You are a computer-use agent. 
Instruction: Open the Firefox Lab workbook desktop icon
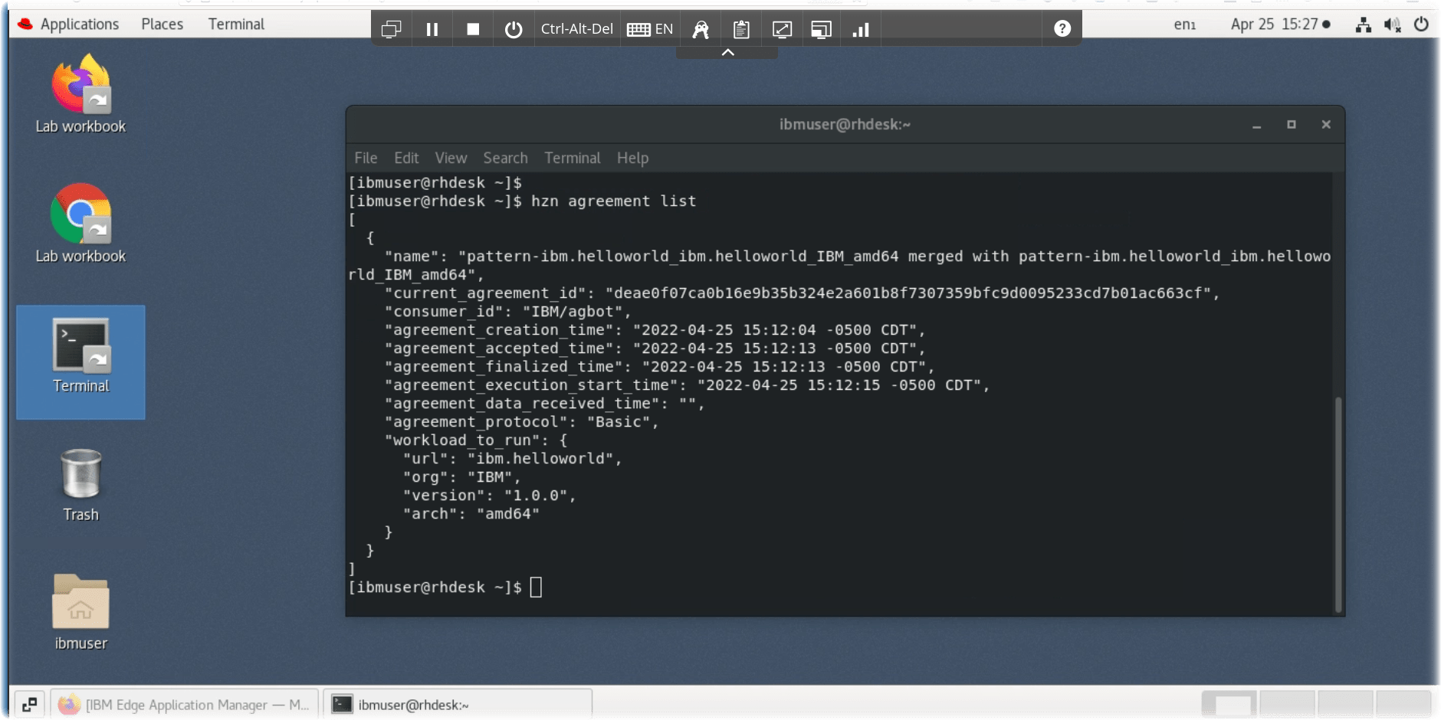point(80,93)
